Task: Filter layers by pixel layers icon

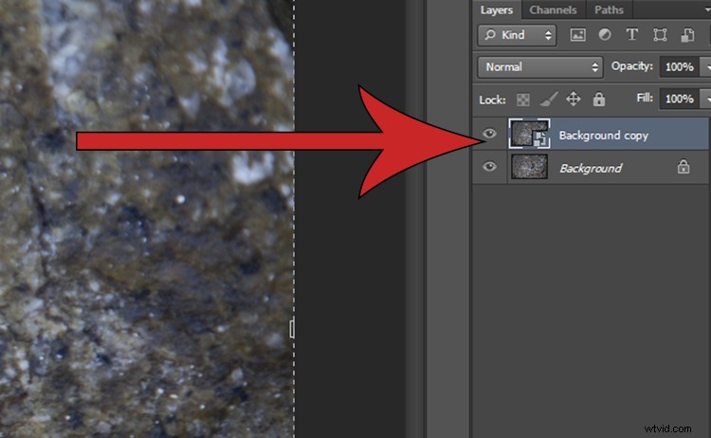Action: coord(577,35)
